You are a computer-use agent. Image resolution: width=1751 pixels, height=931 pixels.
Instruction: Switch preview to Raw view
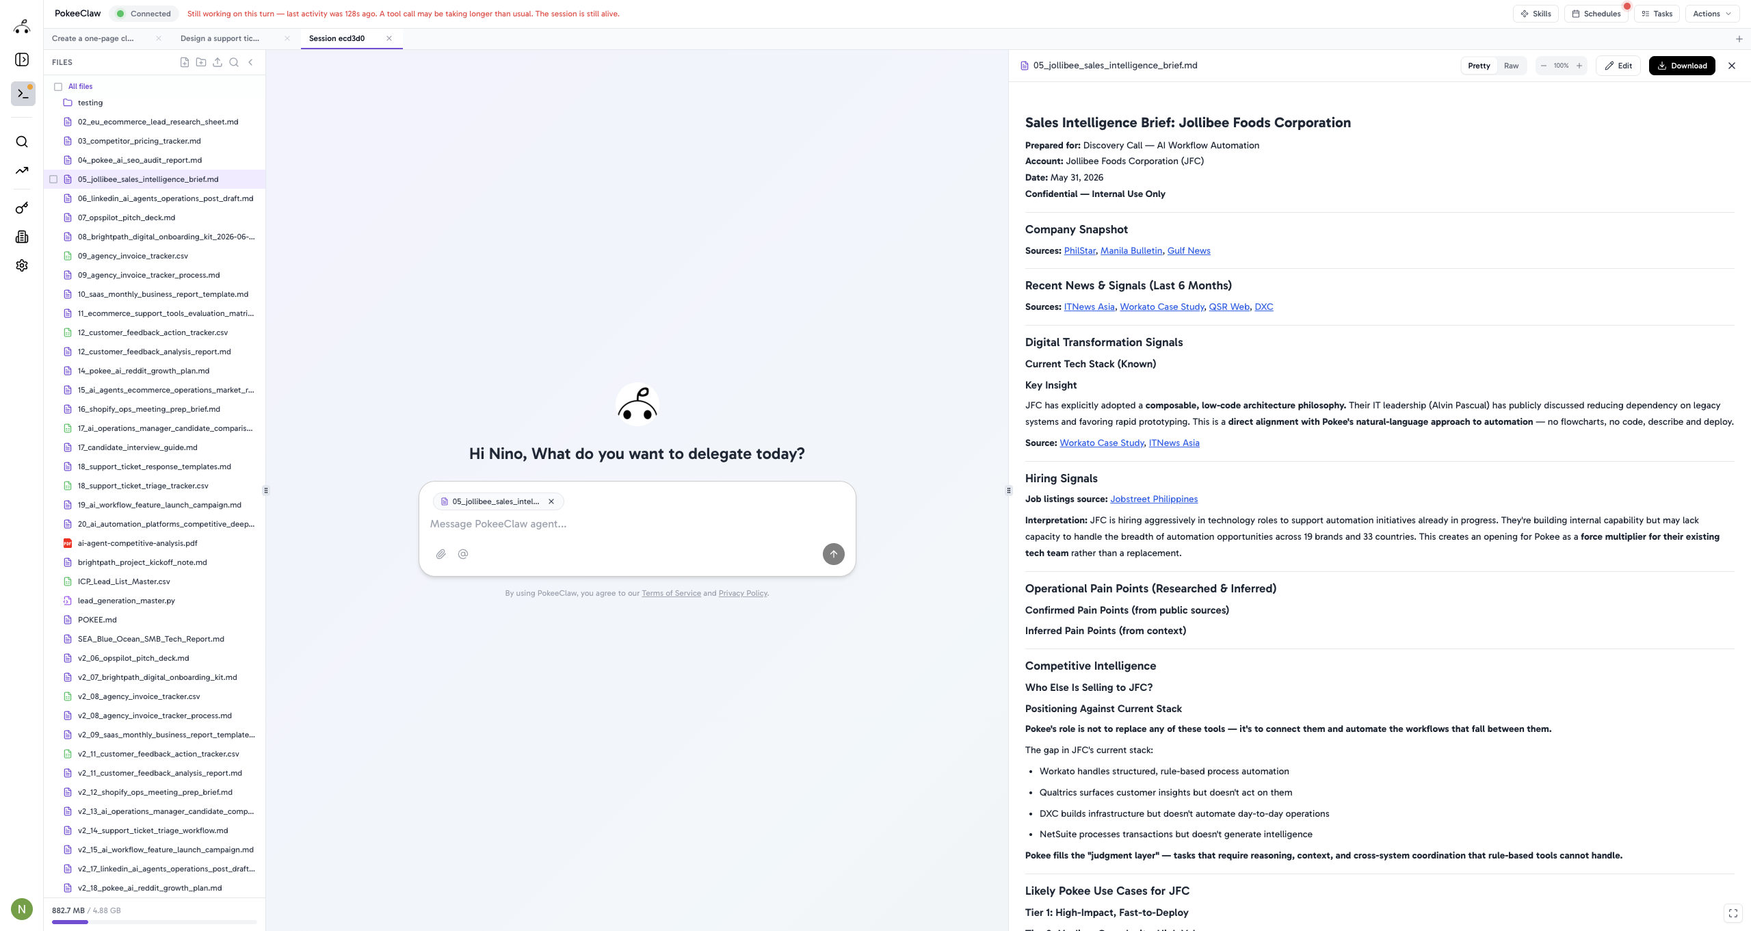pyautogui.click(x=1512, y=66)
